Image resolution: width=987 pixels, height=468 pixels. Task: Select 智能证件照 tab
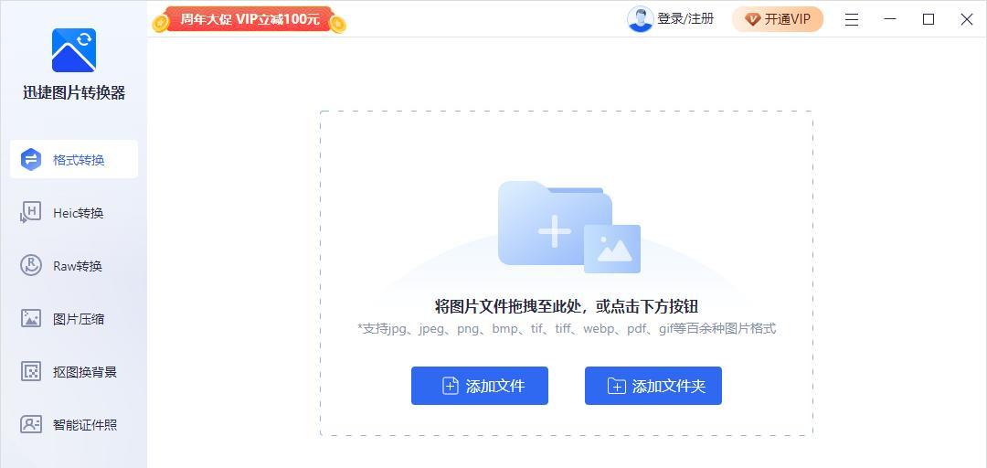click(74, 424)
